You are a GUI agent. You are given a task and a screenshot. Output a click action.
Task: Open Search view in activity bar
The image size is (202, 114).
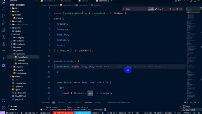[x=3, y=9]
